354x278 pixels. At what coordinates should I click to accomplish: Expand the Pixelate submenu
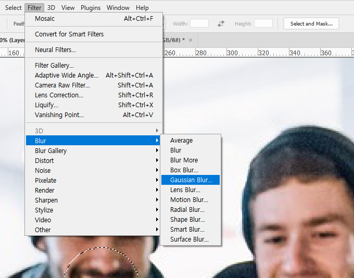point(93,181)
